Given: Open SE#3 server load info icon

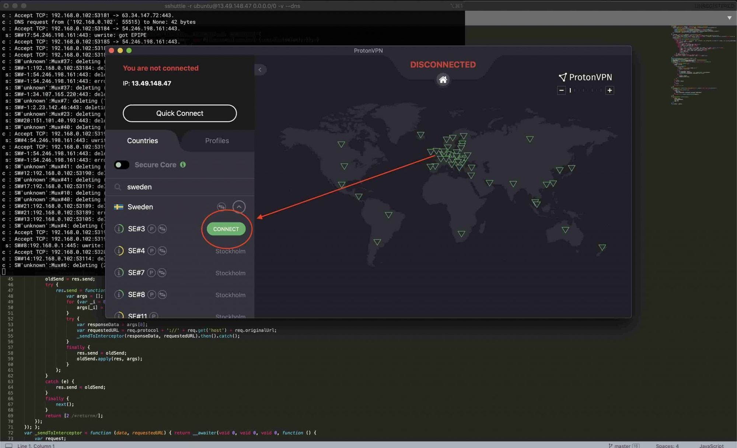Looking at the screenshot, I should coord(119,229).
